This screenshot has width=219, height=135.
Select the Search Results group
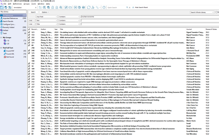coord(13,21)
